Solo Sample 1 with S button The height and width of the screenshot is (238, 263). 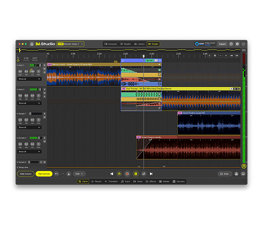(x=44, y=114)
